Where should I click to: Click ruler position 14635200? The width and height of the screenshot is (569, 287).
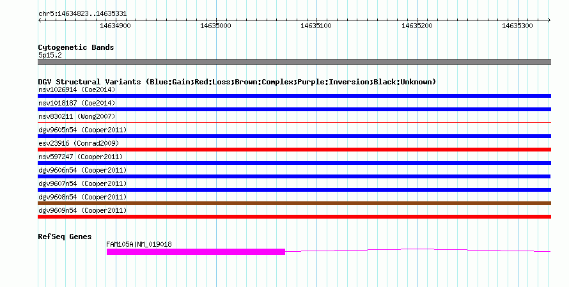tap(417, 26)
